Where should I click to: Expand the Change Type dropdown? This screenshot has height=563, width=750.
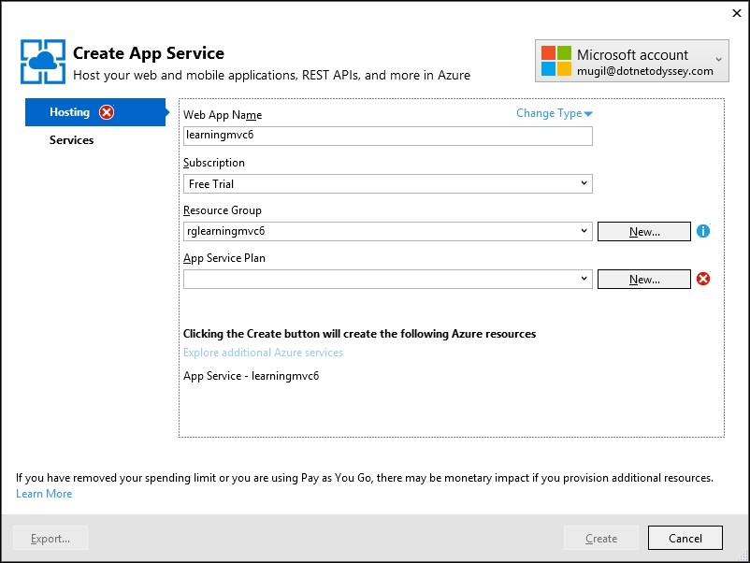tap(555, 113)
